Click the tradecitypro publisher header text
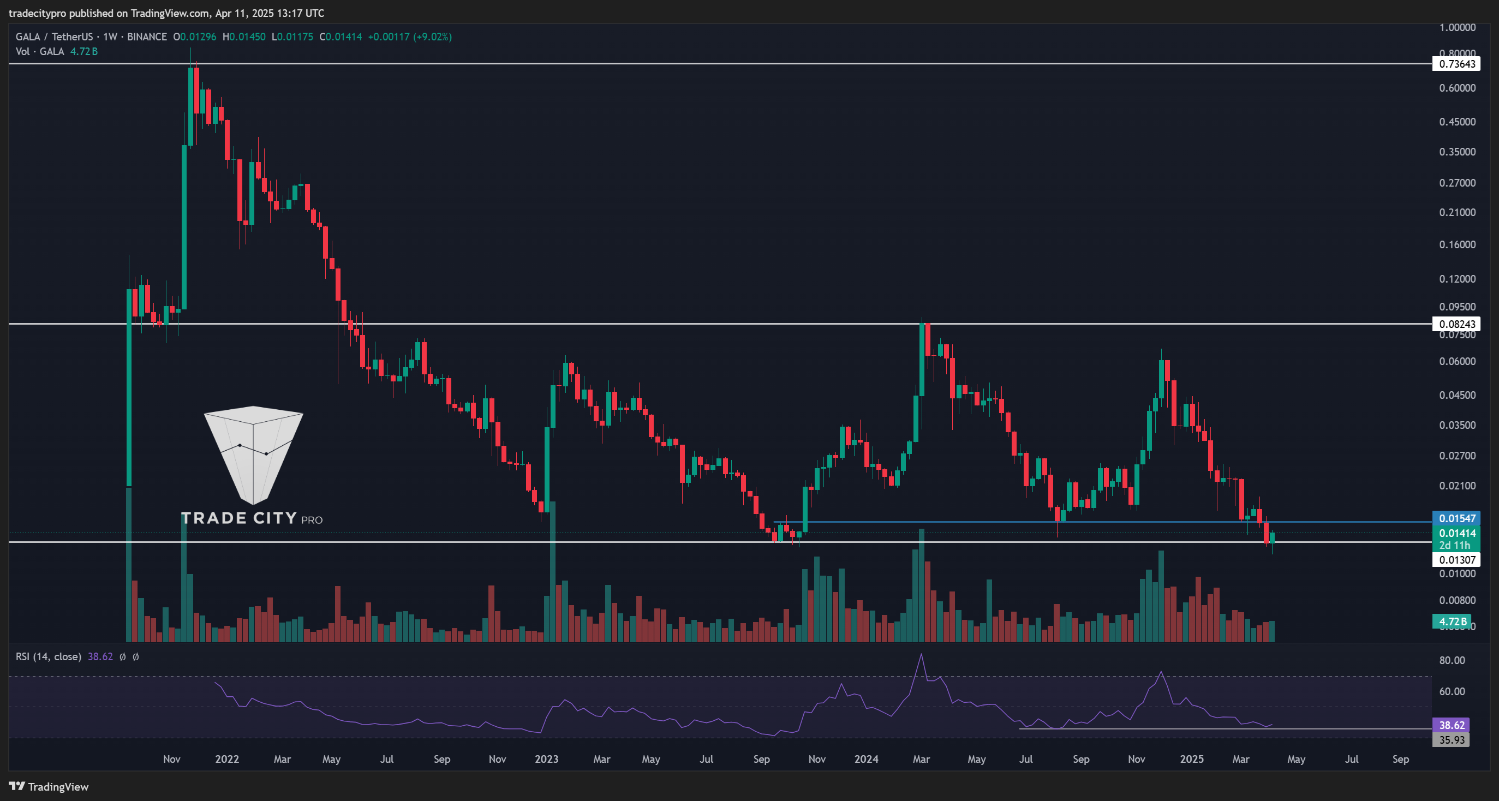Viewport: 1499px width, 801px height. (166, 13)
